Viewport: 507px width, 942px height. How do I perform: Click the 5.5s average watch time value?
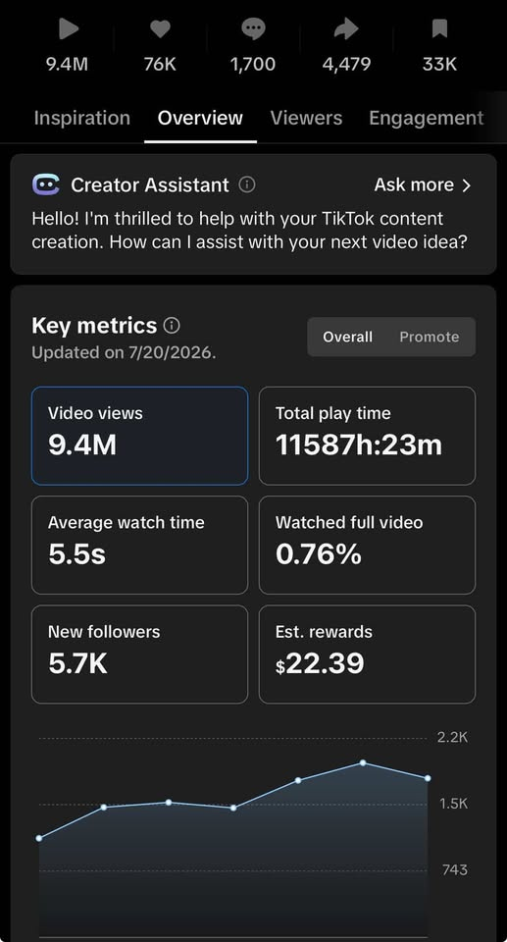(76, 554)
